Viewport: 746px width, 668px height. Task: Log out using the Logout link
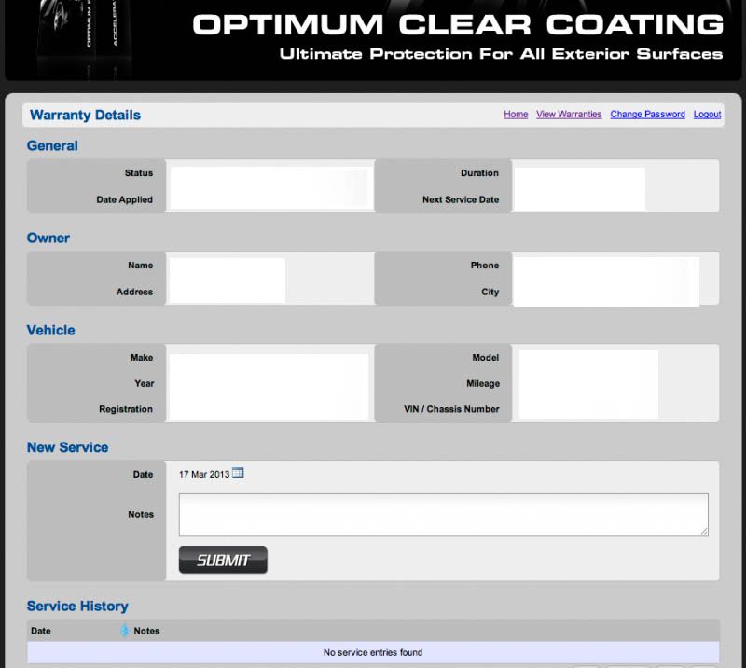coord(707,114)
